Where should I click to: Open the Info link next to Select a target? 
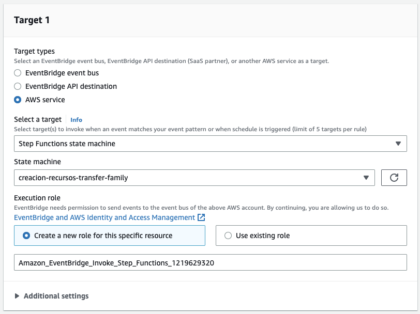tap(76, 120)
